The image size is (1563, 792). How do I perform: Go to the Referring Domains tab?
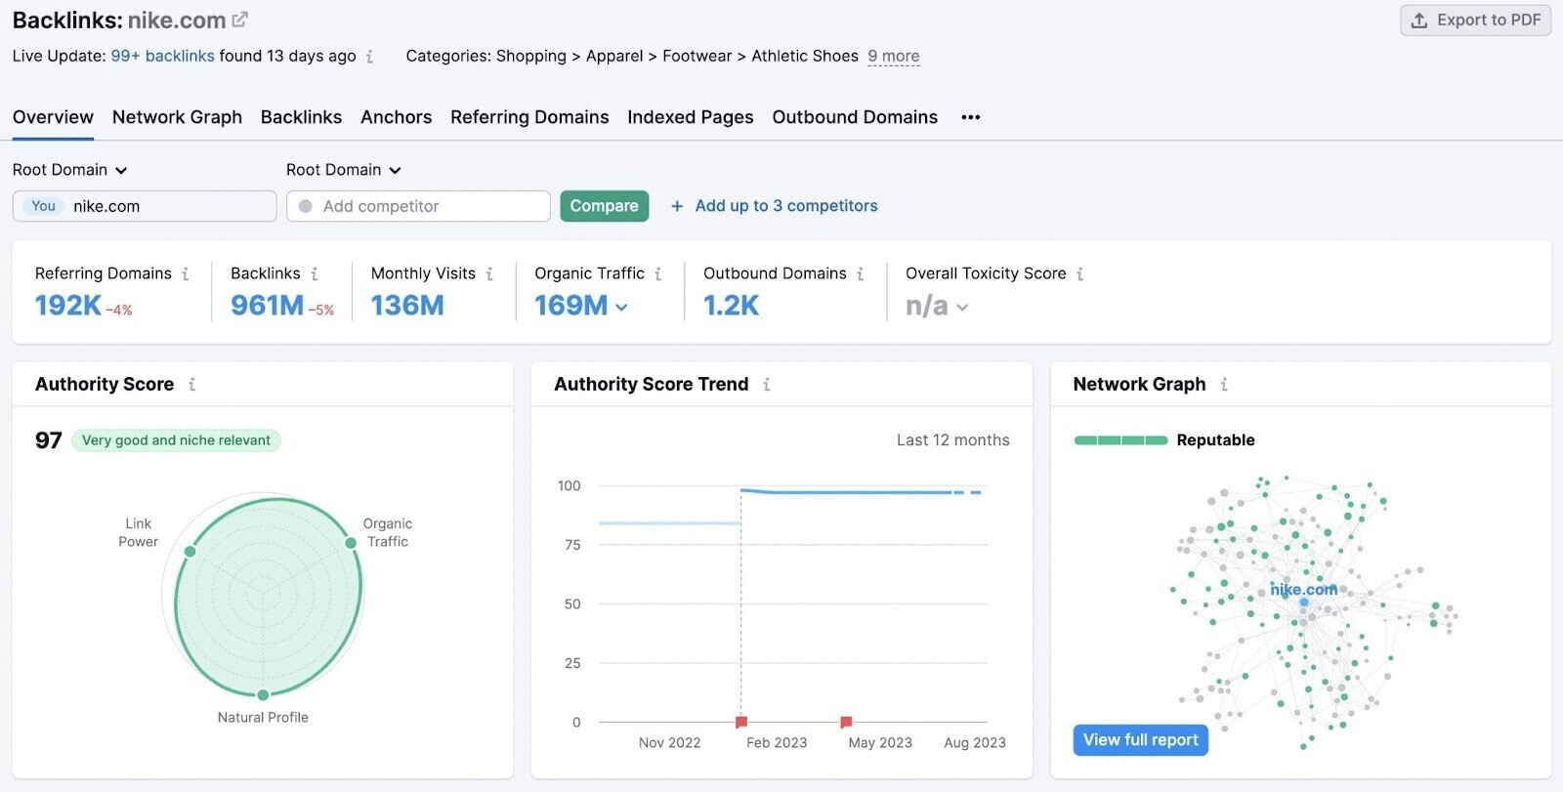point(529,117)
